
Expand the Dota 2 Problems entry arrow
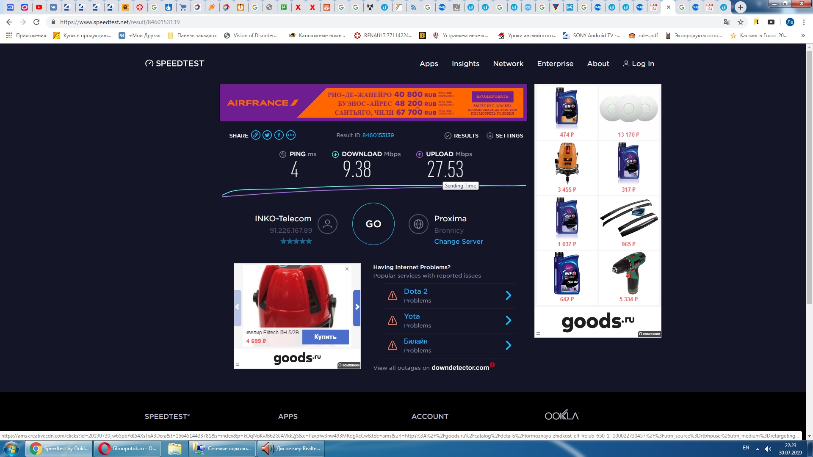509,295
